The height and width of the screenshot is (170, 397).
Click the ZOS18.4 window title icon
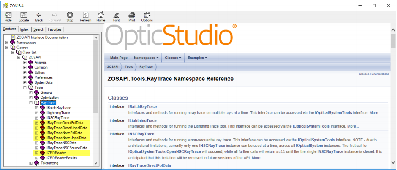click(5, 5)
